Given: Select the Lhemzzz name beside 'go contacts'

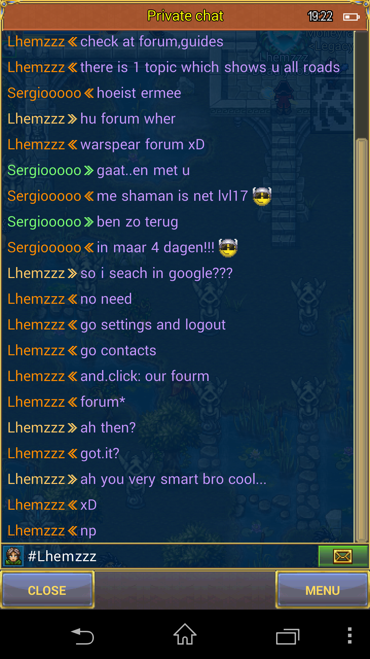Looking at the screenshot, I should point(36,351).
